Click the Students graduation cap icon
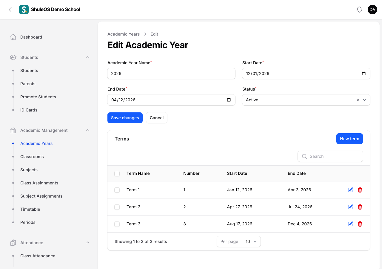Viewport: 382px width, 269px height. [13, 57]
